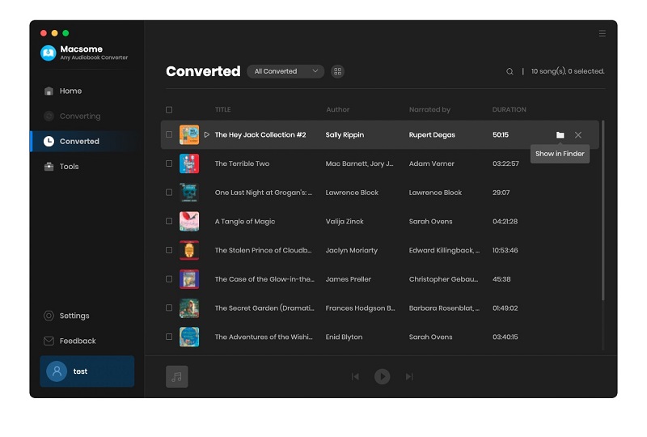The height and width of the screenshot is (437, 647).
Task: Open the Converting section
Action: (x=84, y=116)
